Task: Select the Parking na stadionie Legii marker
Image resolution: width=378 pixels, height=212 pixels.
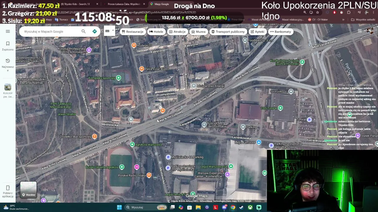Action: coord(271,145)
